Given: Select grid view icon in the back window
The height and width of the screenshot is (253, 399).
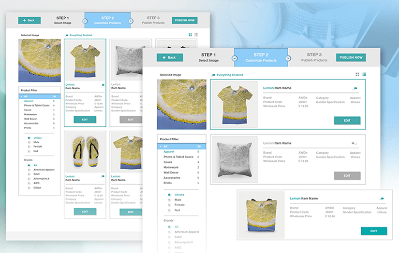Looking at the screenshot, I should (190, 35).
